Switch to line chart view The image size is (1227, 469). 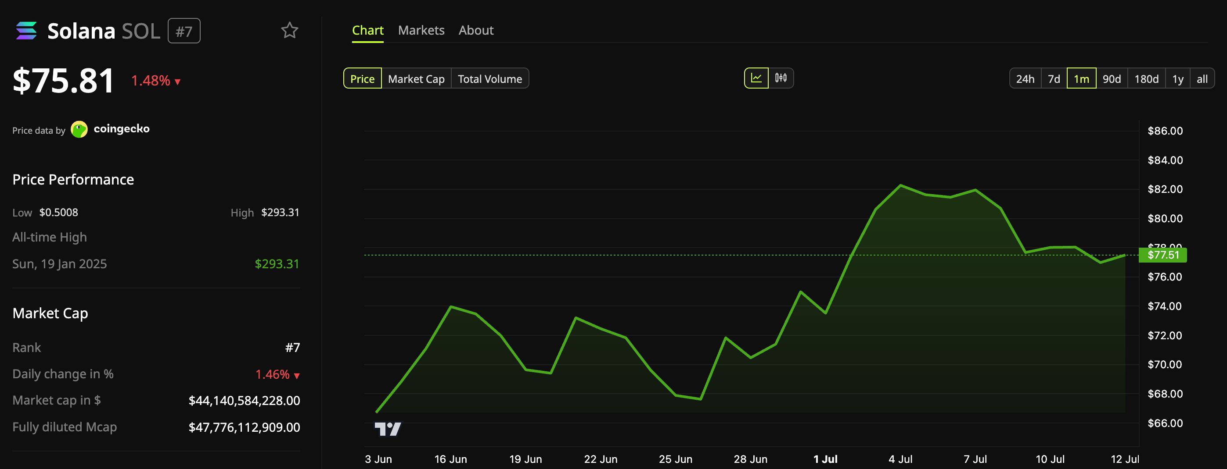click(756, 78)
